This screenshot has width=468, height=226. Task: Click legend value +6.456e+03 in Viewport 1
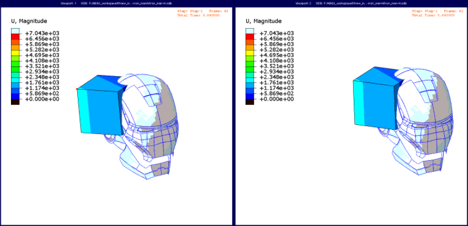(x=42, y=39)
